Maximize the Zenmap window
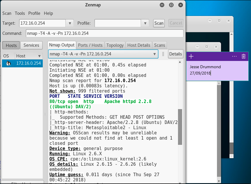This screenshot has height=184, width=251. pyautogui.click(x=171, y=5)
